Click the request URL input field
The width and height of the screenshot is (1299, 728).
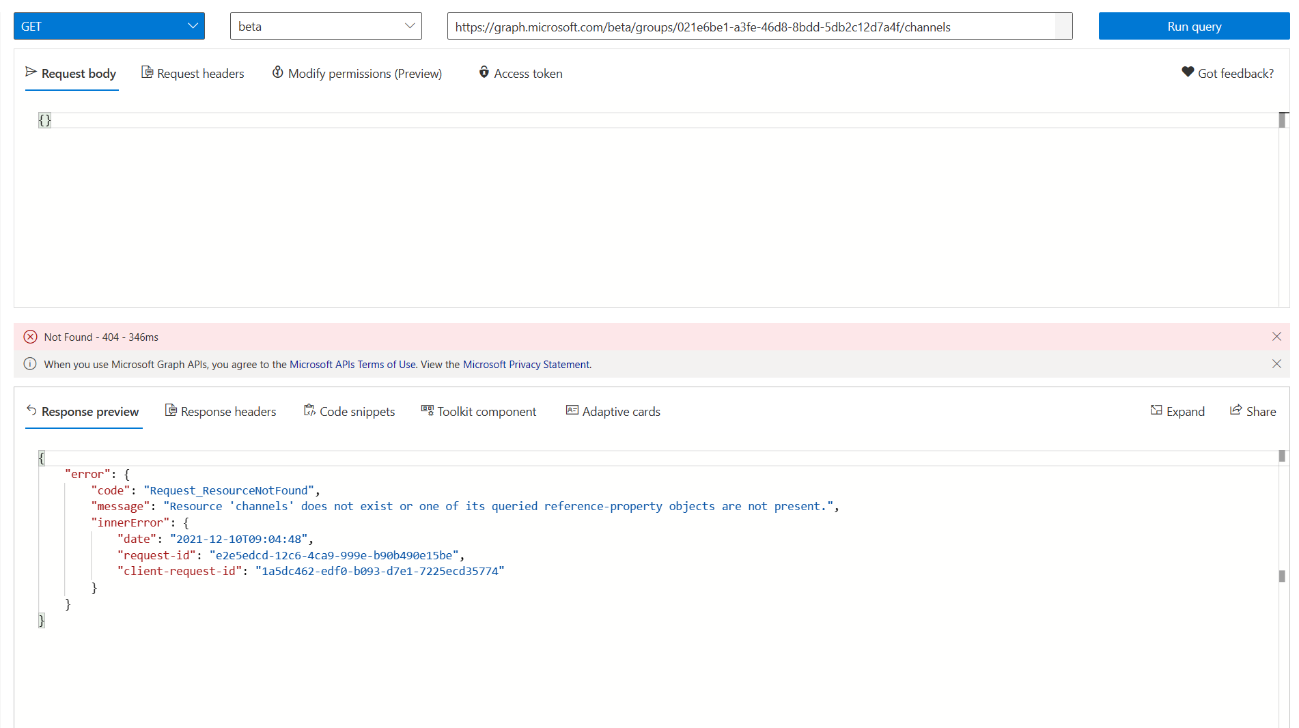[759, 26]
